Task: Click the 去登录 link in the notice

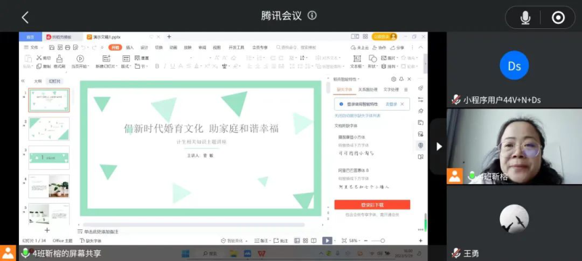Action: pos(391,105)
